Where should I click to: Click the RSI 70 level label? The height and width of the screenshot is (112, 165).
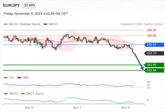click(149, 82)
